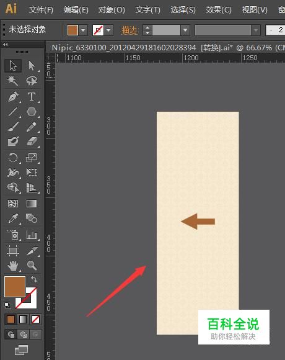The height and width of the screenshot is (360, 285).
Task: Select the Lasso tool
Action: pos(32,81)
